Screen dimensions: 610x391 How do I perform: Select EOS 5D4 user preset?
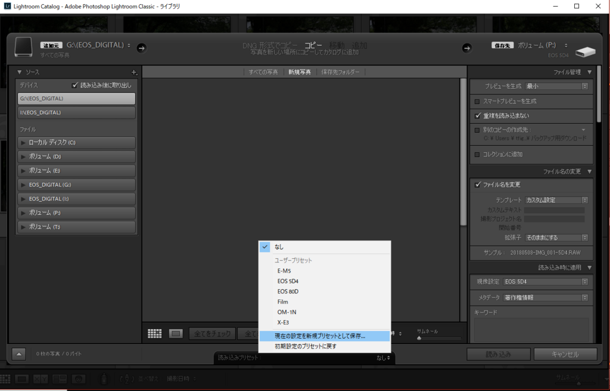325,281
